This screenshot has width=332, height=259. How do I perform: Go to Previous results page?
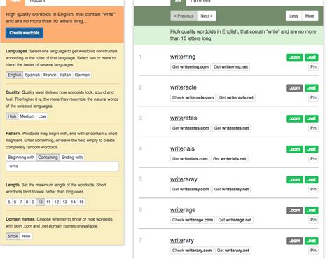click(184, 16)
